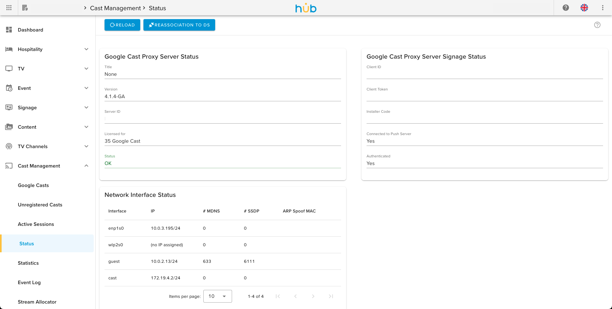Change language via UK flag icon
The width and height of the screenshot is (612, 309).
[584, 8]
